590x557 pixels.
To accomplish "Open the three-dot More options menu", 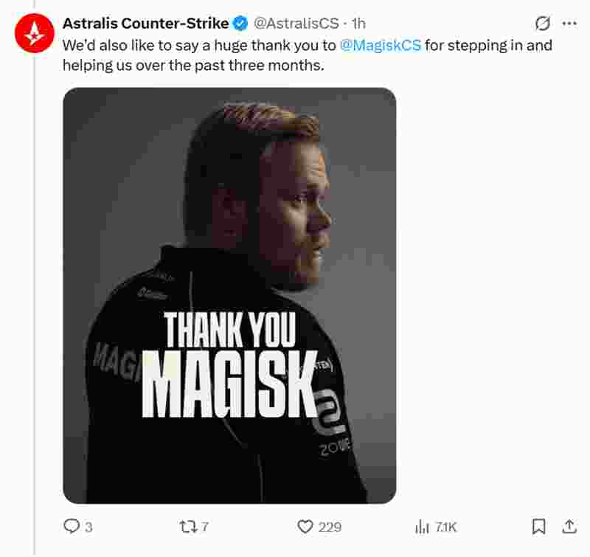I will (x=569, y=24).
